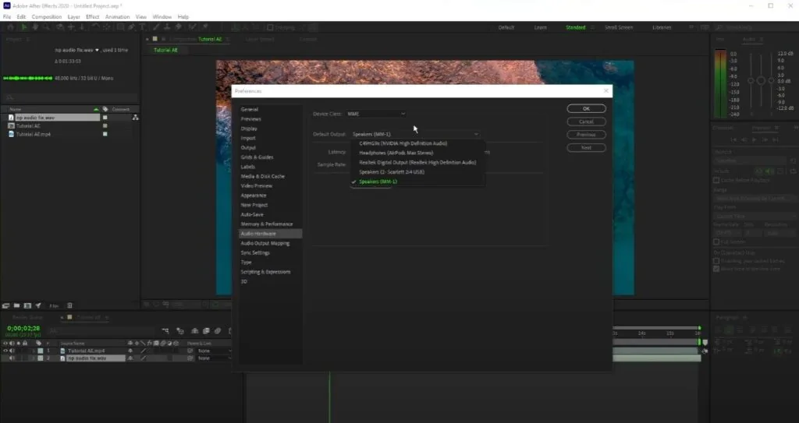Open the Composition menu

46,17
